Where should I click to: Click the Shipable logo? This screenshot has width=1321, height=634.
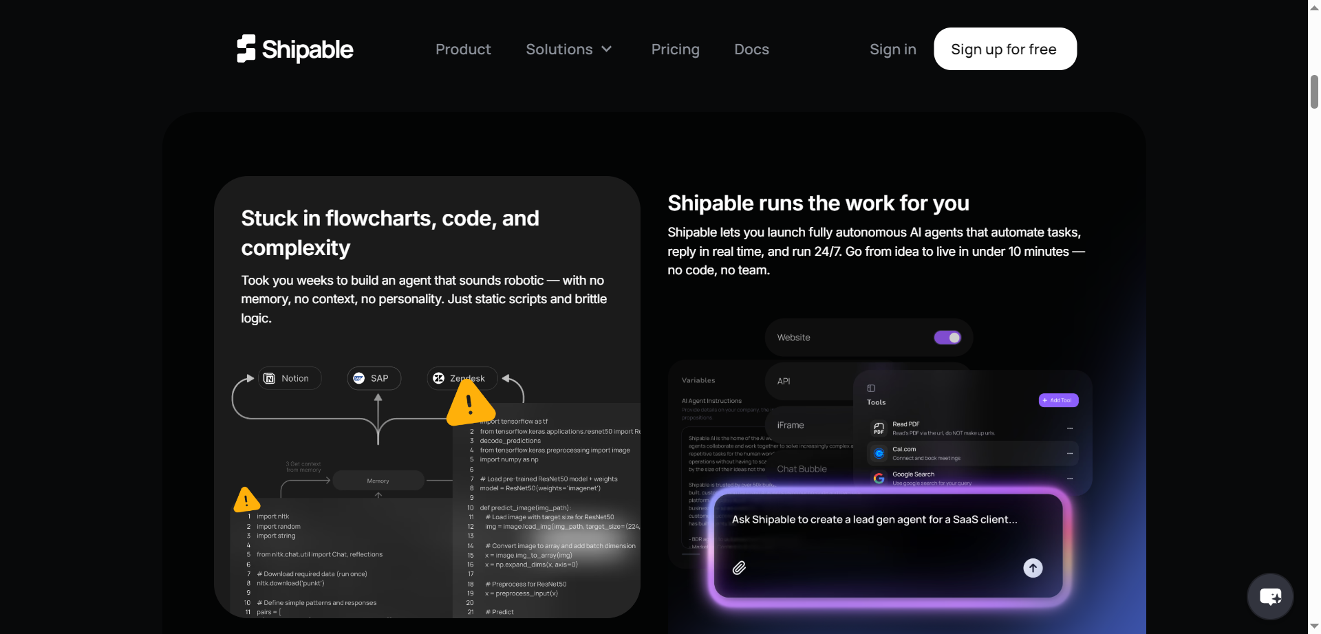click(294, 49)
